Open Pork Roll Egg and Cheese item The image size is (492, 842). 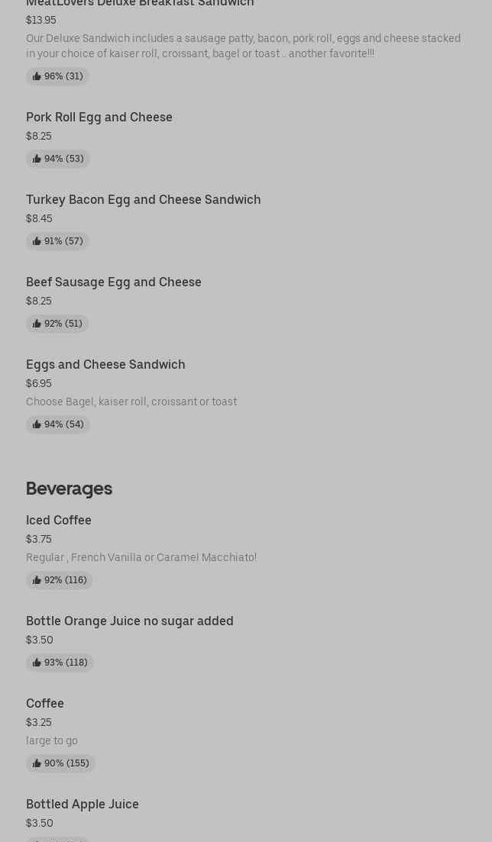click(99, 117)
